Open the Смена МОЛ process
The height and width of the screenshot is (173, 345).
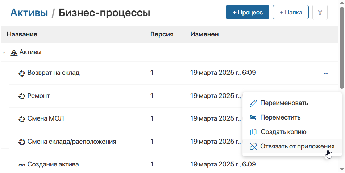click(46, 118)
